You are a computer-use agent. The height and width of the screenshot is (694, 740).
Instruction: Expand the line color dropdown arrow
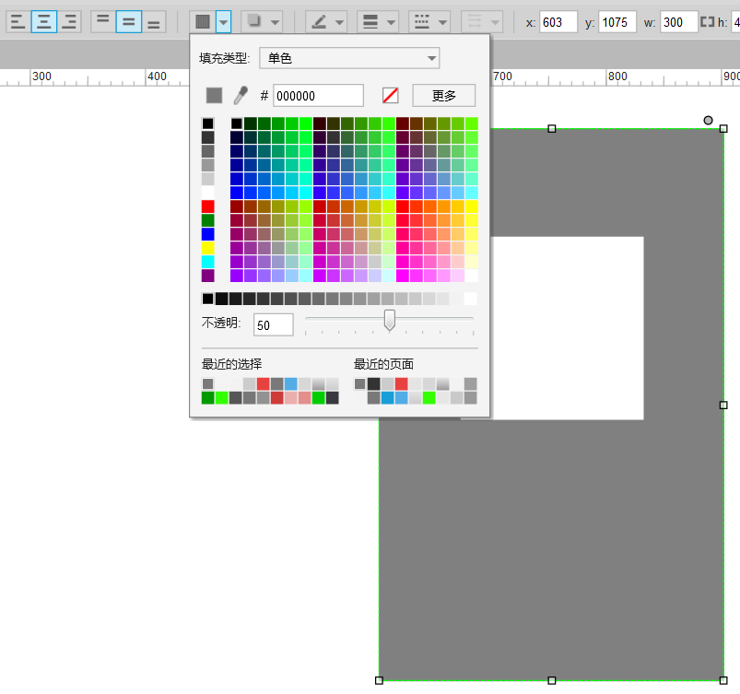pyautogui.click(x=339, y=22)
